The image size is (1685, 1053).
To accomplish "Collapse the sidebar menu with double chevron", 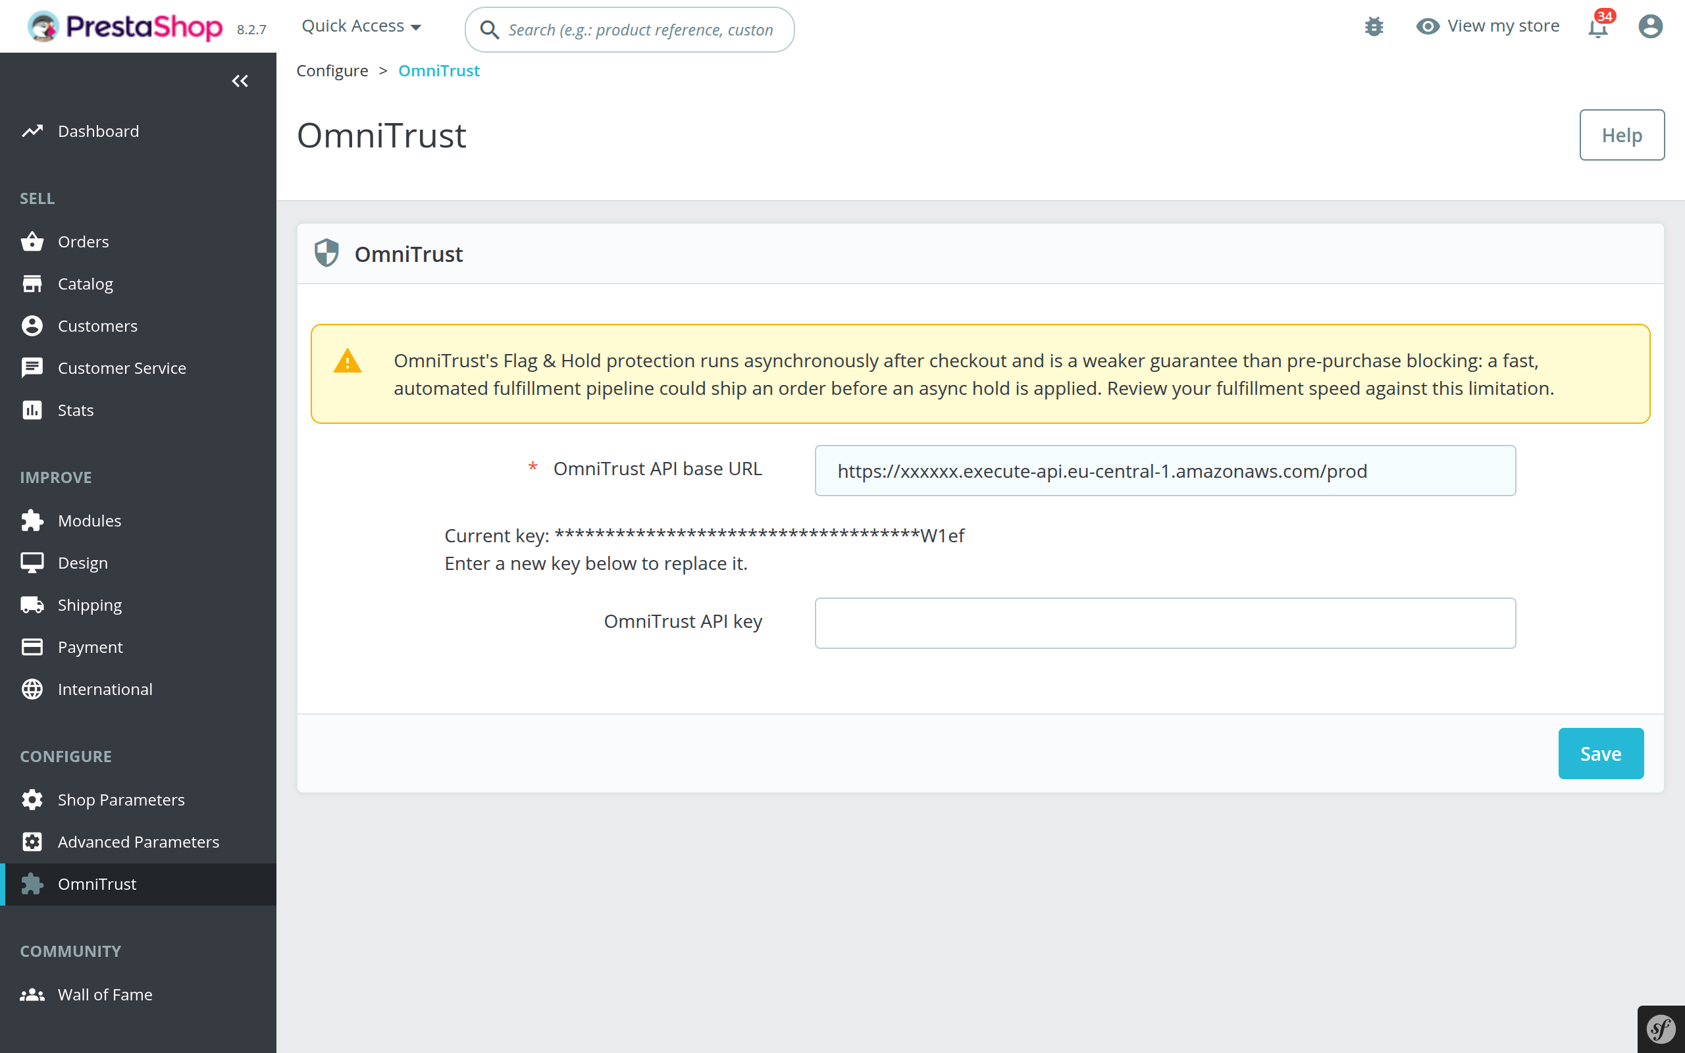I will coord(240,82).
